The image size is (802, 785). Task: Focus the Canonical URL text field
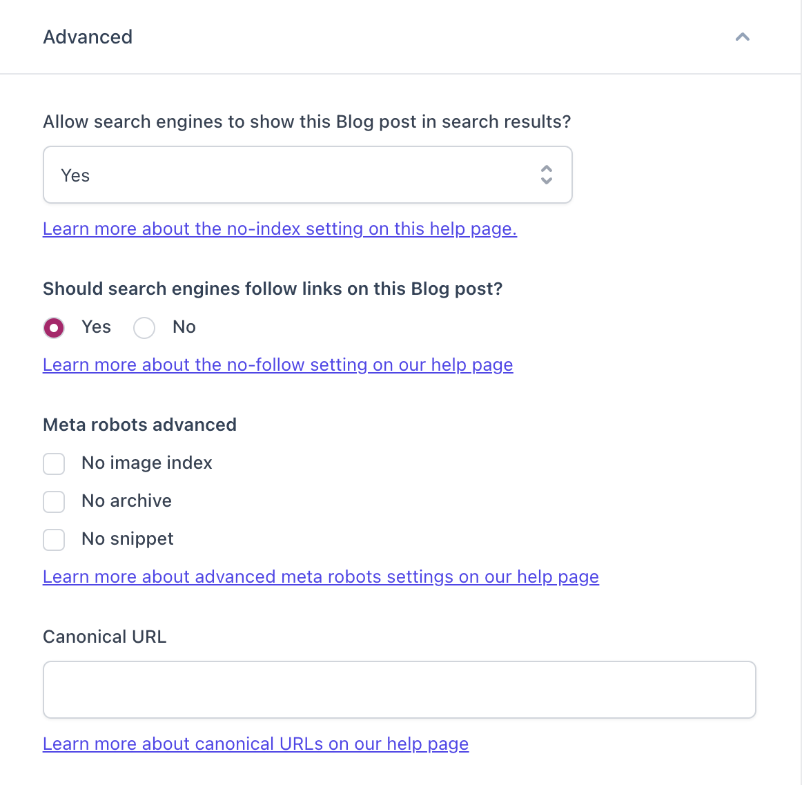tap(399, 690)
